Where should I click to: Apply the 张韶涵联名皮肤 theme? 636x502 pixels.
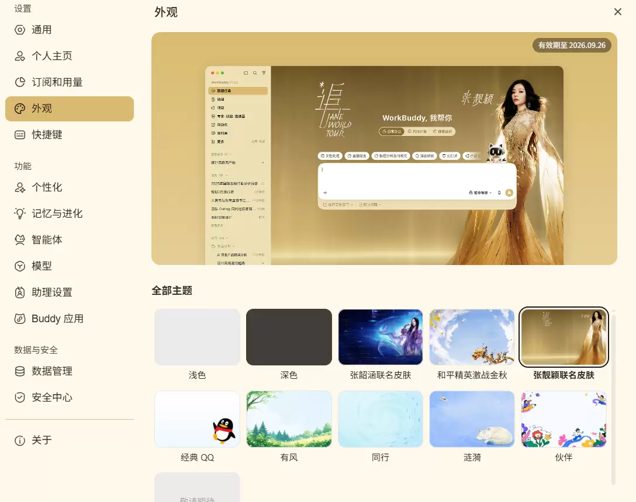click(381, 337)
